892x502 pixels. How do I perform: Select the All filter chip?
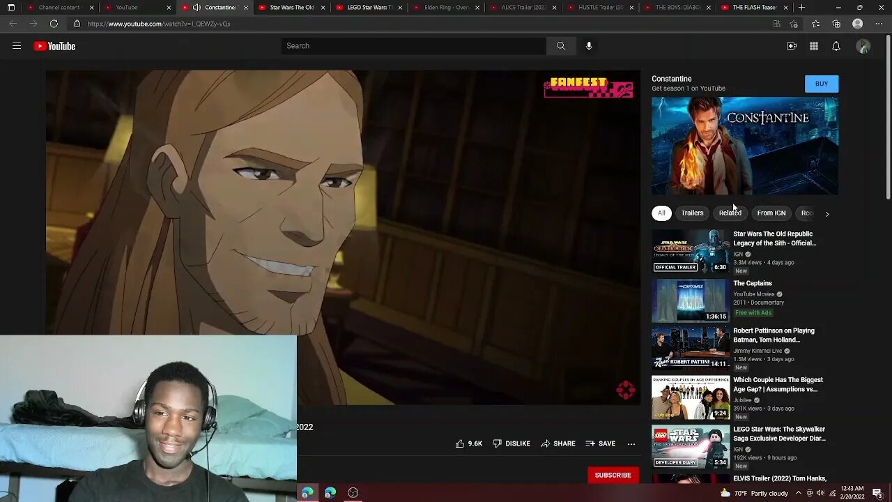pyautogui.click(x=661, y=213)
